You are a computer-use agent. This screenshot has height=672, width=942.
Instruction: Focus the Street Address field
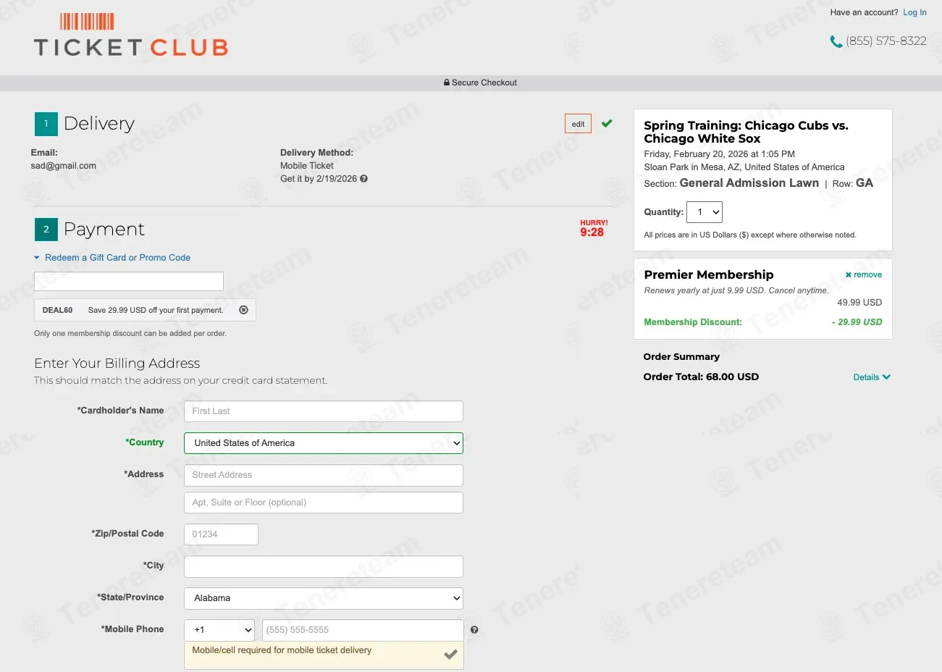pos(323,475)
